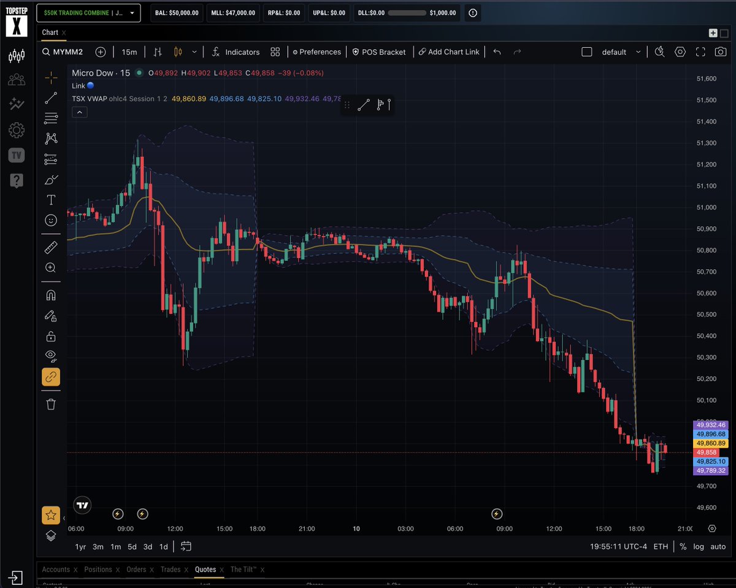Enter fullscreen chart mode

[x=700, y=52]
